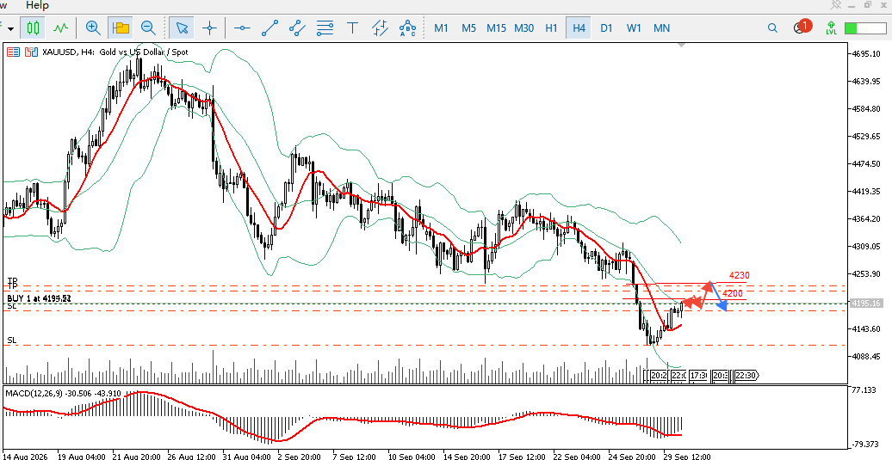Screen dimensions: 892x460
Task: Click the chart shift triangle marker at chart top
Action: click(x=683, y=45)
